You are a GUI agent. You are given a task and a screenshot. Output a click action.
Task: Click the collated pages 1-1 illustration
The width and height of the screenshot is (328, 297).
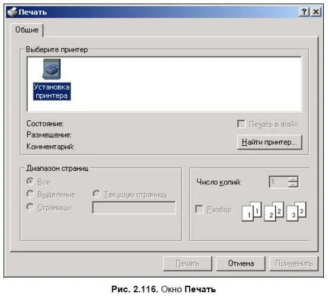[x=251, y=211]
